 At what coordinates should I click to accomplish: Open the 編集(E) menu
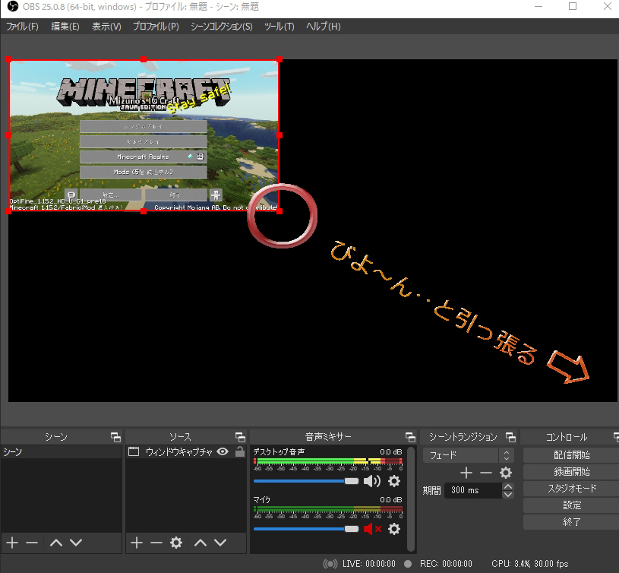pyautogui.click(x=65, y=27)
